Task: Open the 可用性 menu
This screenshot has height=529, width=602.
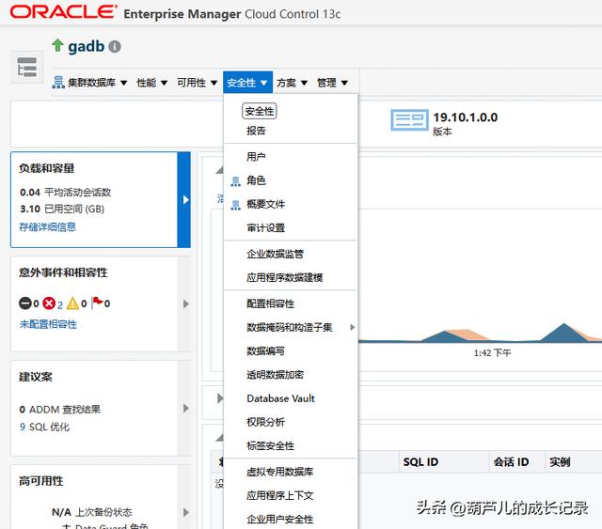Action: [197, 83]
